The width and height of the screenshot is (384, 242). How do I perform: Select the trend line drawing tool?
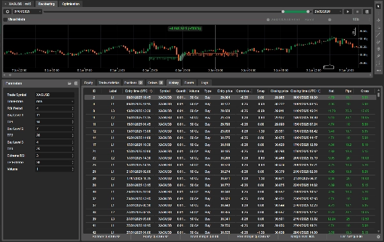379,35
